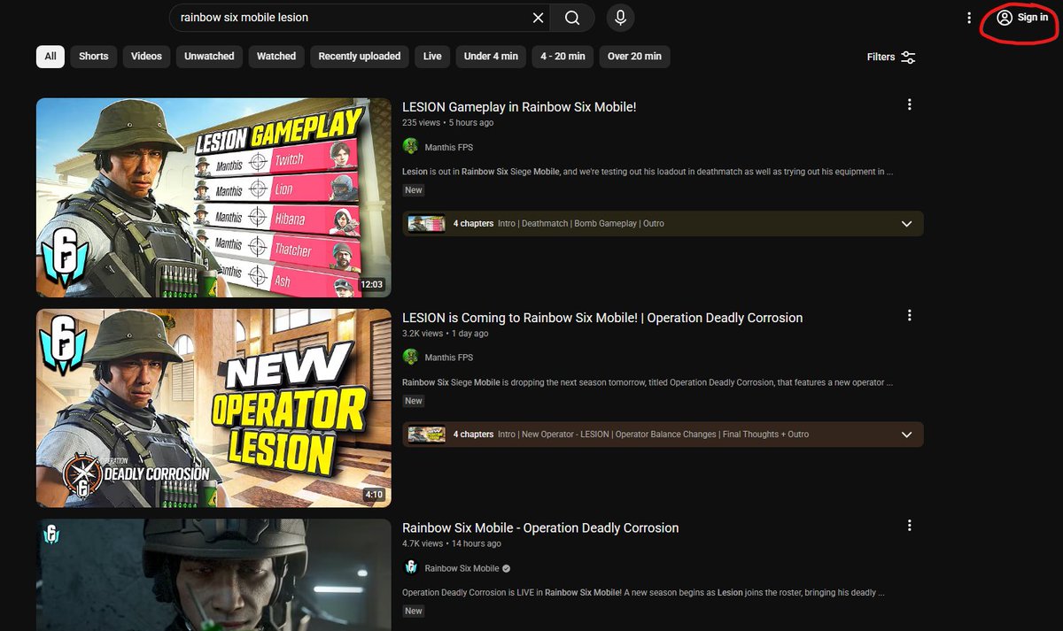Image resolution: width=1063 pixels, height=631 pixels.
Task: Select the Recently uploaded filter chip
Action: click(360, 57)
